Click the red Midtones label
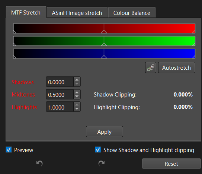The height and width of the screenshot is (174, 202). 23,95
